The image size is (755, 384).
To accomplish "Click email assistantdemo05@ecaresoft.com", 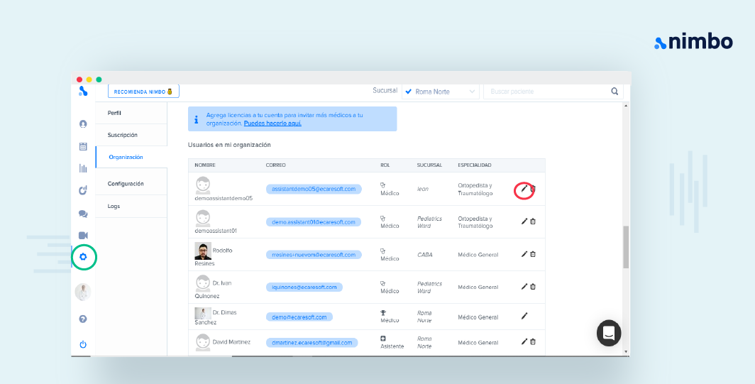I will coord(314,189).
